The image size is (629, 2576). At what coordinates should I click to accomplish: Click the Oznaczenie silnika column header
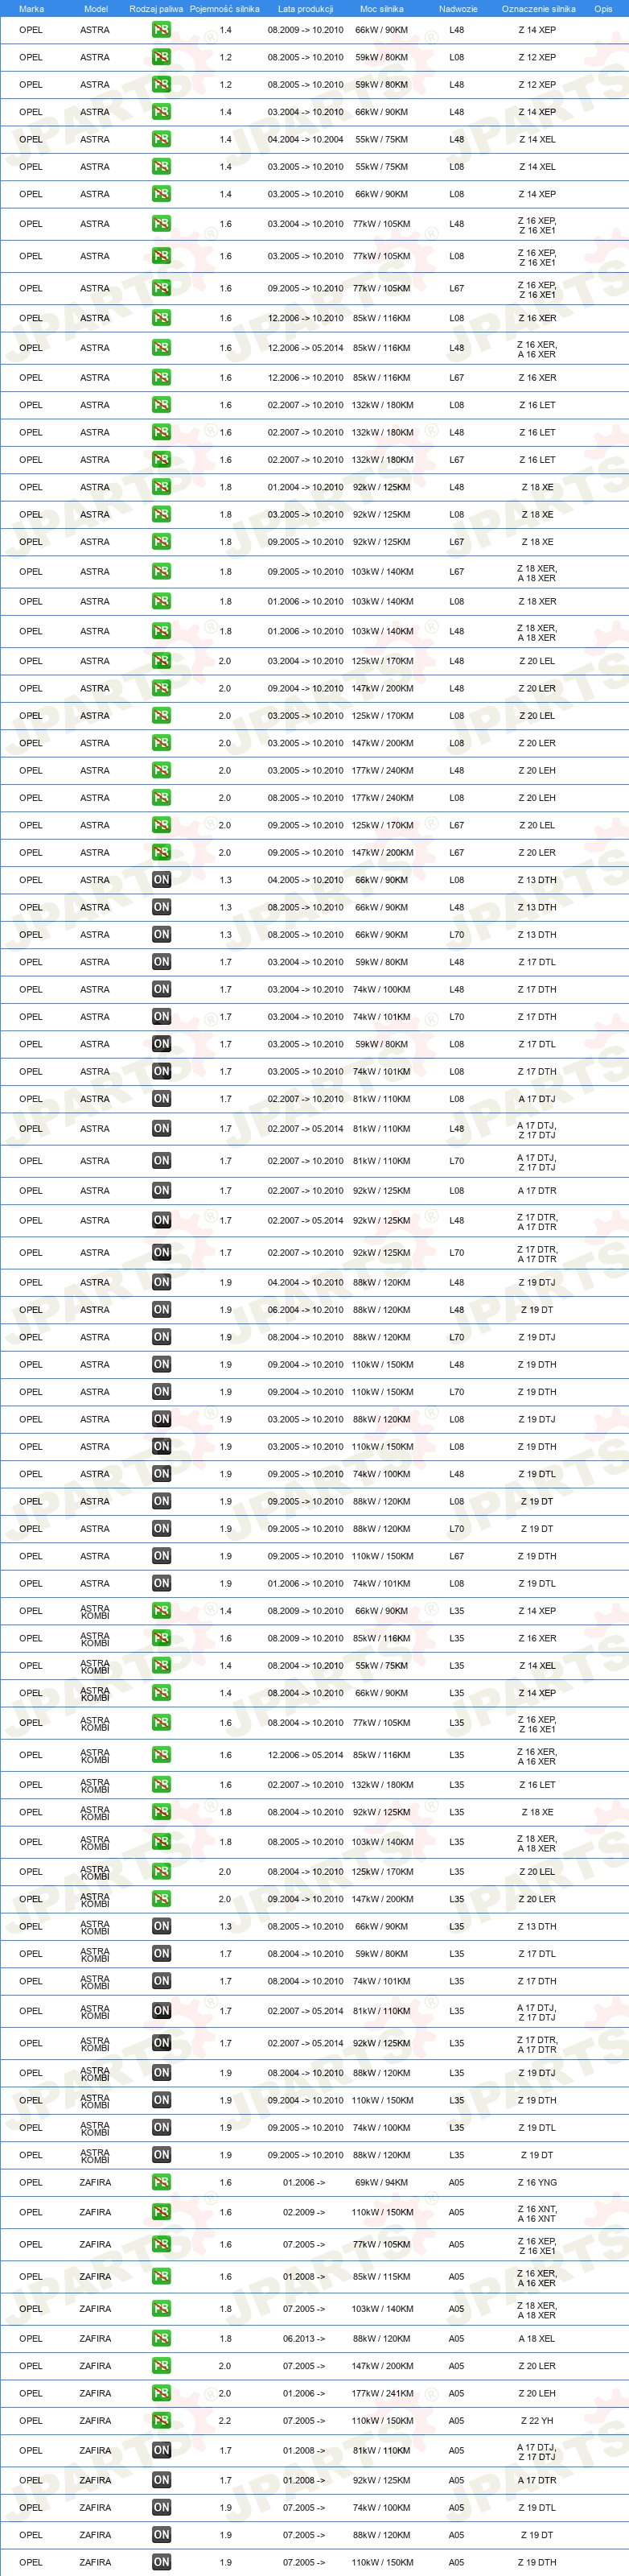click(538, 9)
